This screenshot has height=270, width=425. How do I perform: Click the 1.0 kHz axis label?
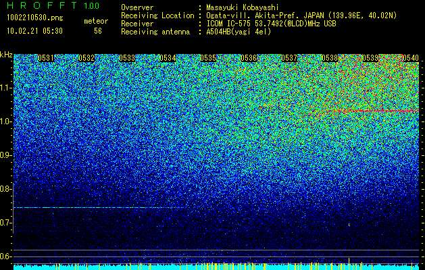(x=5, y=122)
